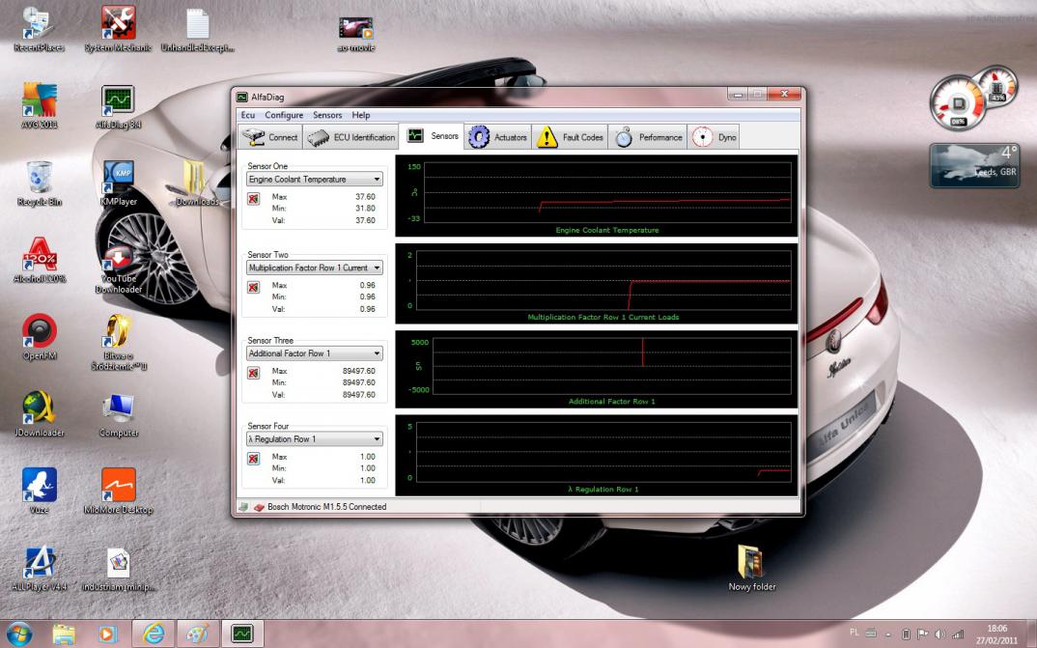The height and width of the screenshot is (648, 1037).
Task: Click the Multiplication Factor Row 1 graph
Action: pyautogui.click(x=597, y=284)
